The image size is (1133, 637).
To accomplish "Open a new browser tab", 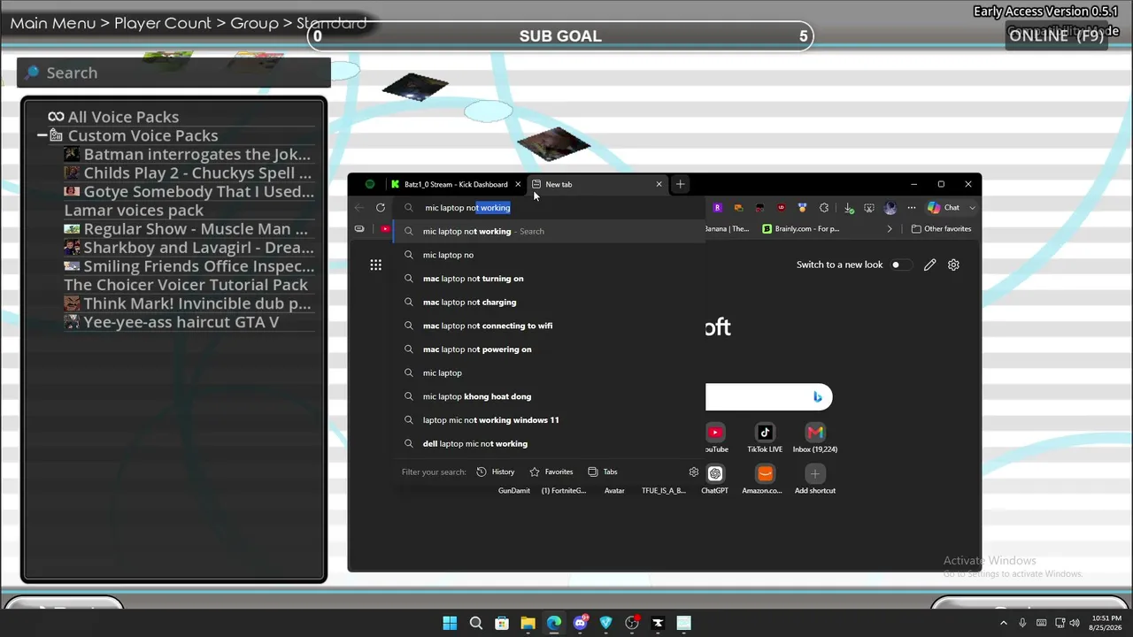I will pyautogui.click(x=680, y=184).
